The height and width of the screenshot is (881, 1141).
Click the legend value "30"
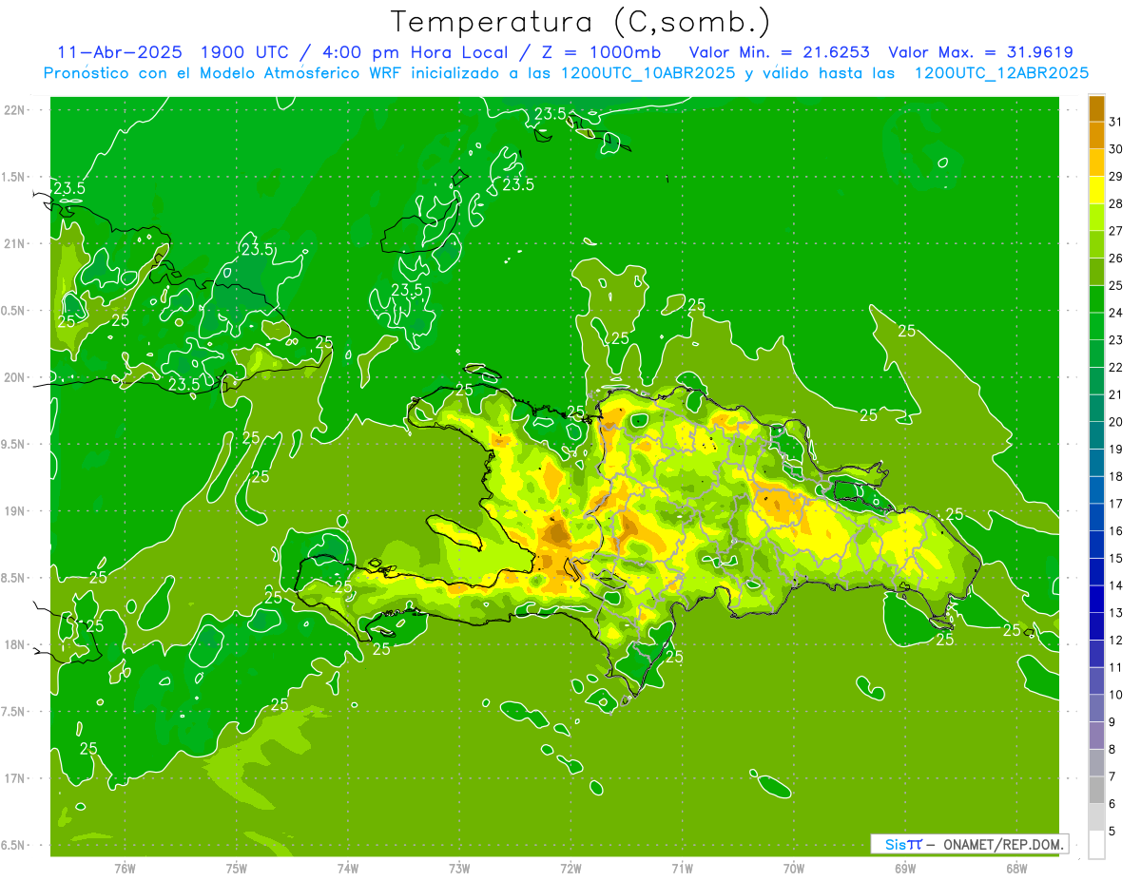[x=1115, y=149]
